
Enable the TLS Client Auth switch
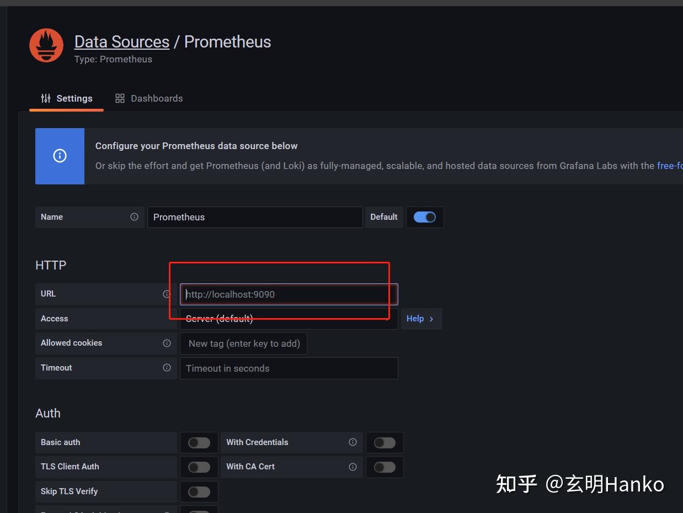click(x=199, y=467)
